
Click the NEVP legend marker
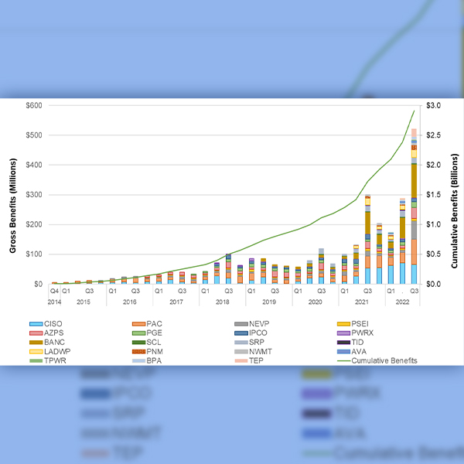pyautogui.click(x=239, y=324)
